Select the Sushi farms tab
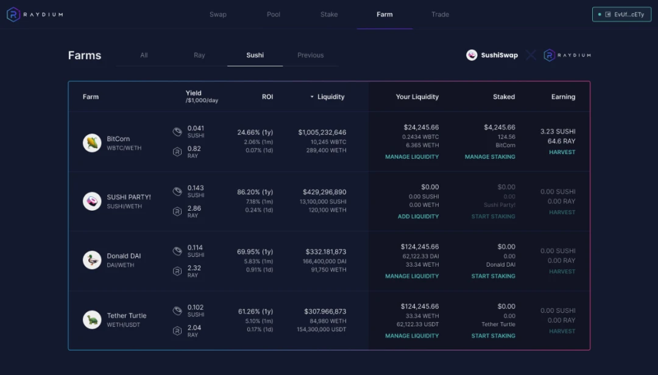This screenshot has height=375, width=658. coord(255,55)
